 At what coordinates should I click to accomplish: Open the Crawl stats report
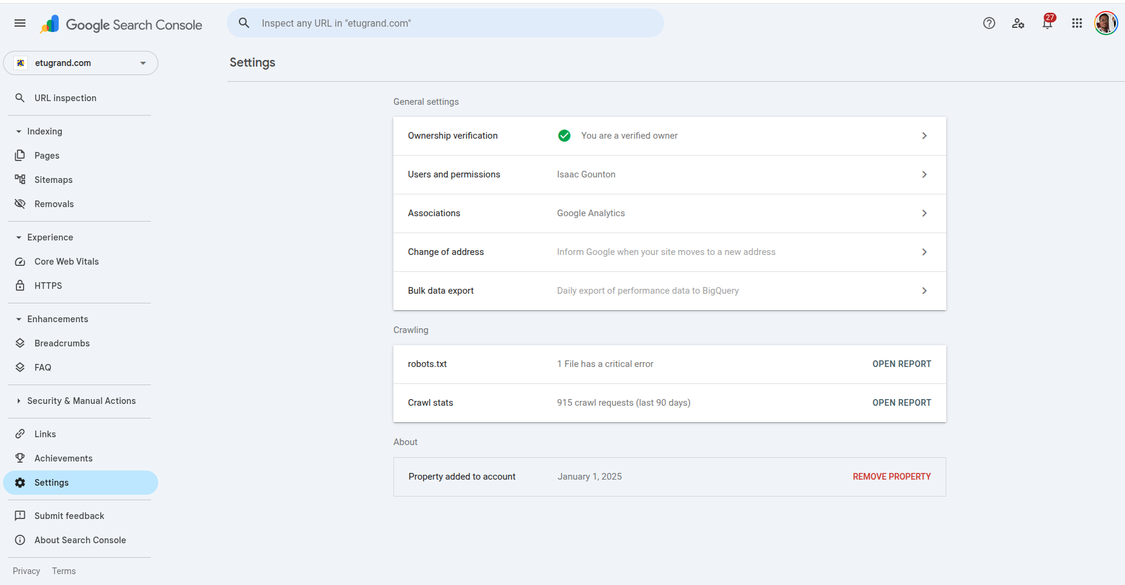(901, 403)
